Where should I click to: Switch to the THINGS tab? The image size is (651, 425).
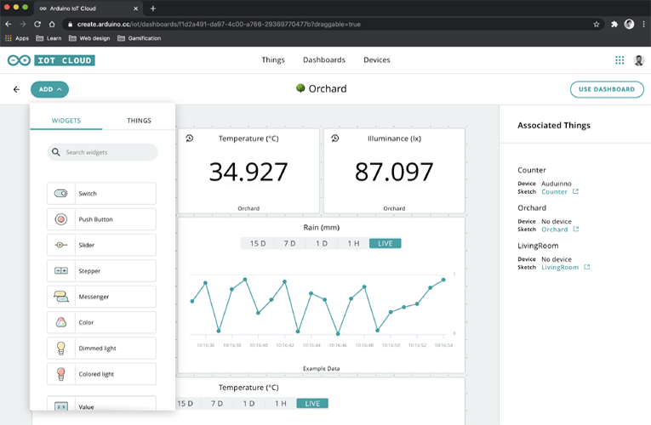[x=139, y=121]
